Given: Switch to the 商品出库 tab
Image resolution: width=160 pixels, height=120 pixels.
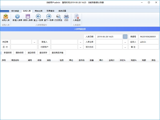Looking at the screenshot, I should (38, 11).
